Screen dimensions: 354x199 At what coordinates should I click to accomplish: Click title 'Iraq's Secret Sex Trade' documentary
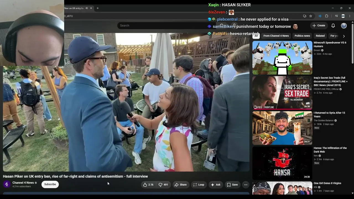coord(330,82)
